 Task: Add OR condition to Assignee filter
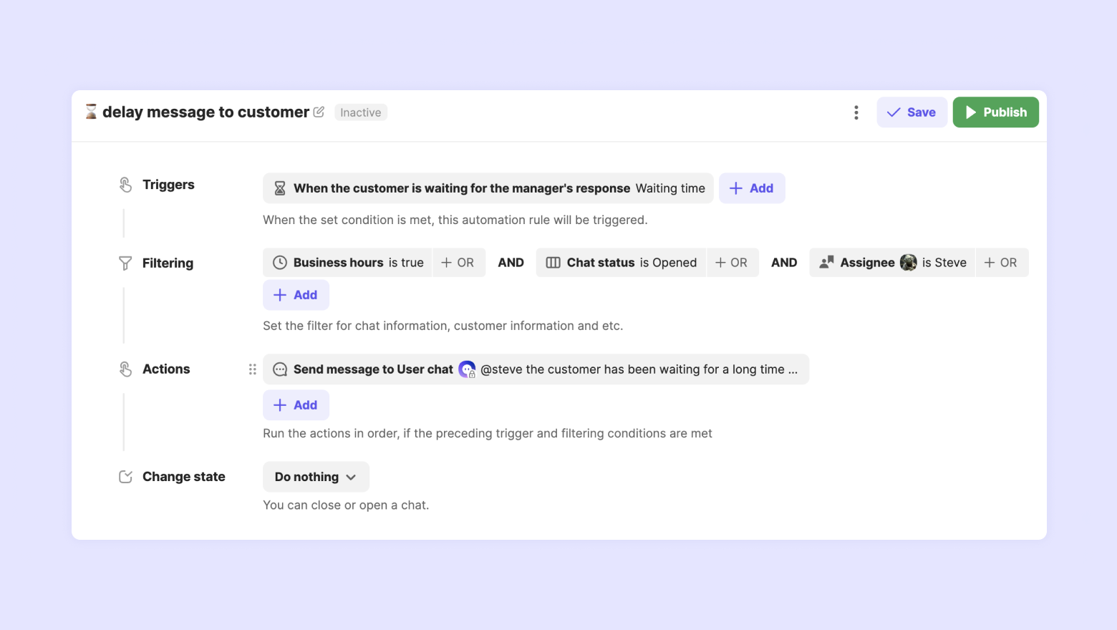pyautogui.click(x=1000, y=263)
